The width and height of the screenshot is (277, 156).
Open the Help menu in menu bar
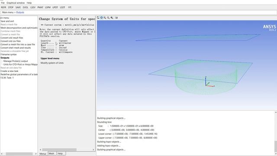tap(29, 3)
